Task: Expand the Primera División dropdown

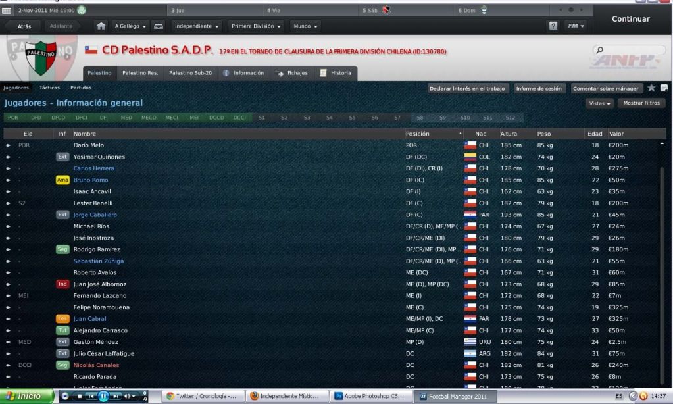Action: tap(256, 26)
